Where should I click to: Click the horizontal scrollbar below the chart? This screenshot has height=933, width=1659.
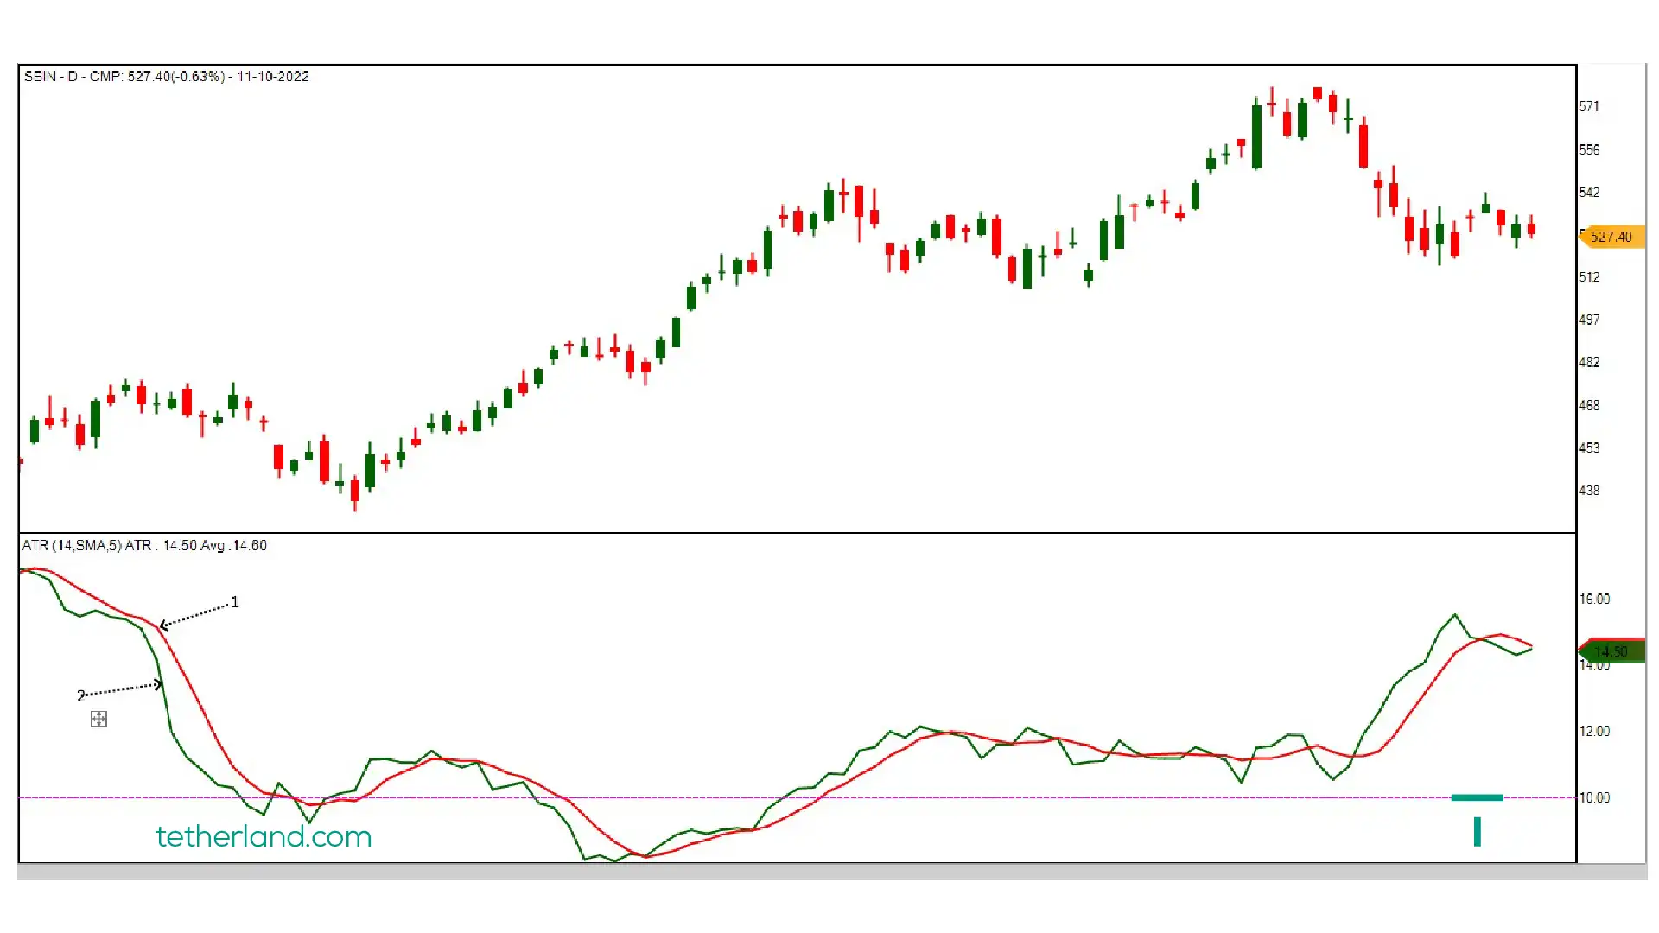coord(832,873)
